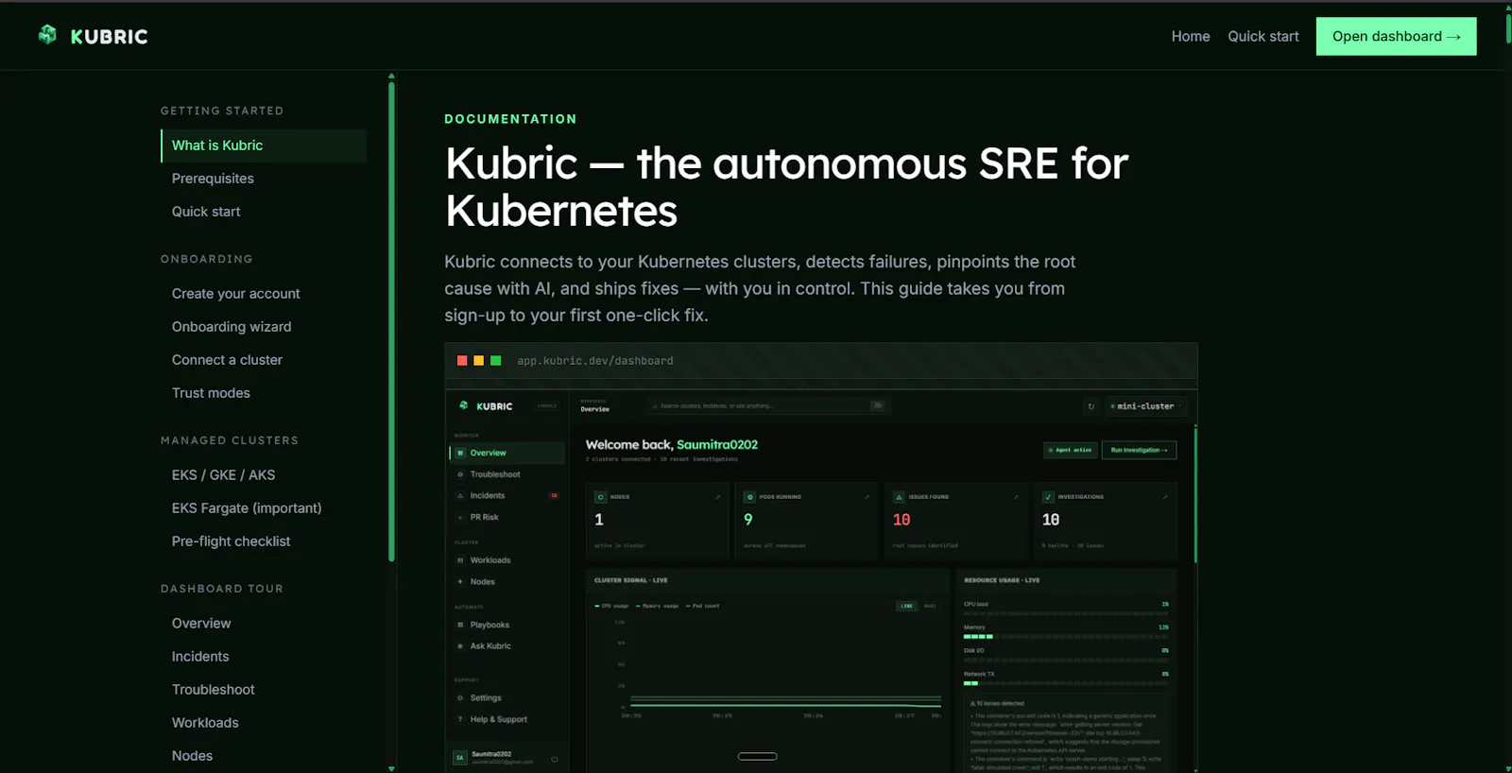Click the green window dot in dashboard preview

click(x=495, y=361)
